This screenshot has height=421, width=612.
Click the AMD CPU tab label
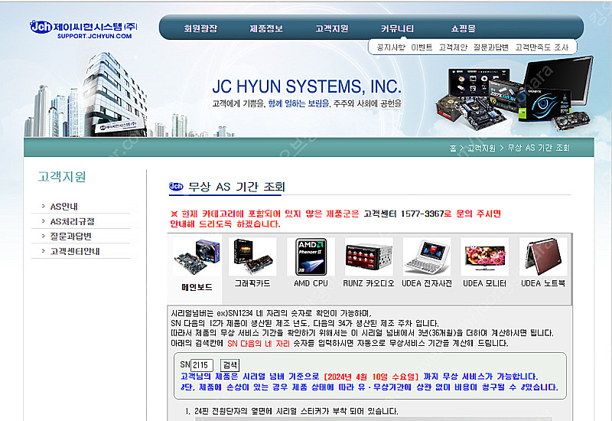point(311,283)
